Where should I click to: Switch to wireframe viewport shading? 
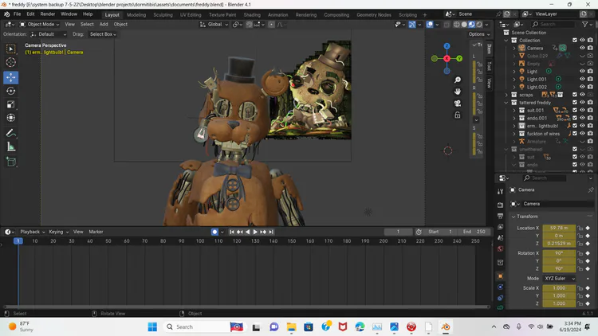pyautogui.click(x=457, y=25)
